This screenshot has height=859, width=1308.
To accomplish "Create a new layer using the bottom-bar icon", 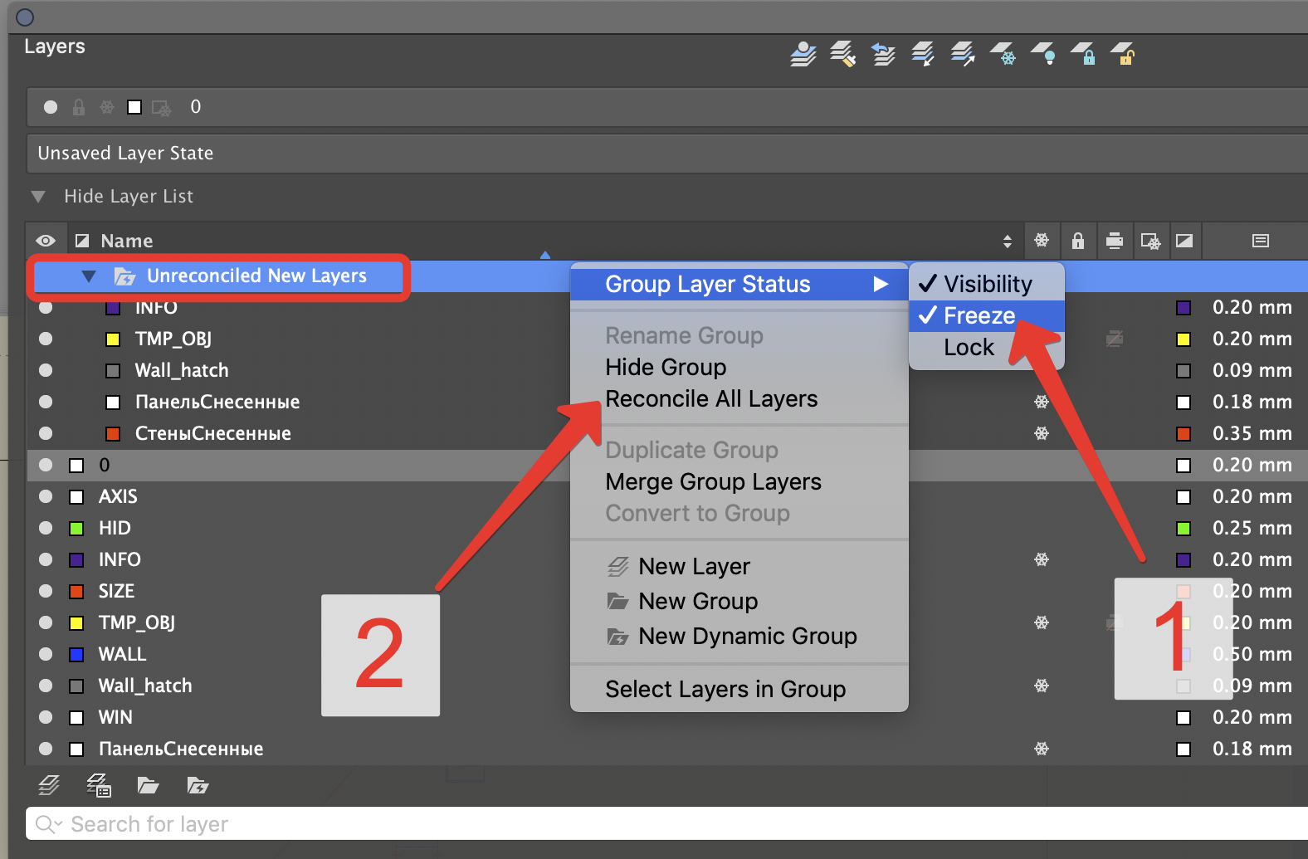I will (x=49, y=784).
